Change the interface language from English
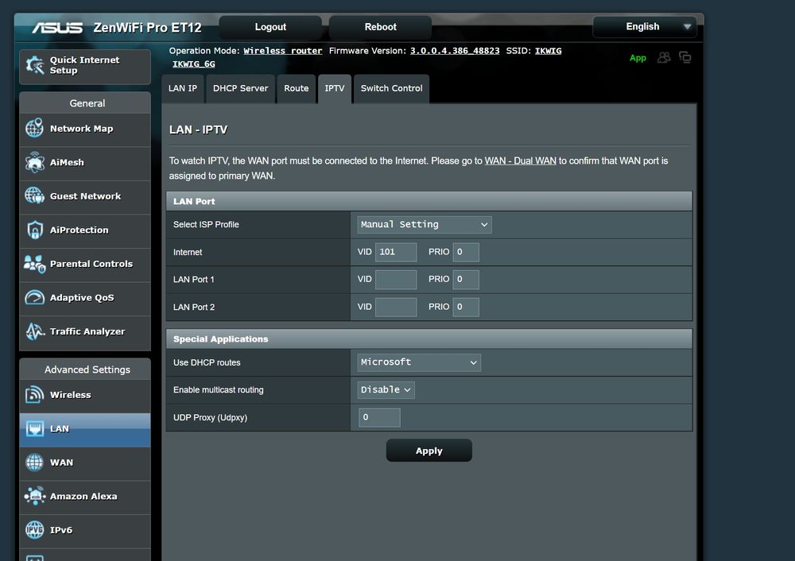The height and width of the screenshot is (561, 795). 644,26
